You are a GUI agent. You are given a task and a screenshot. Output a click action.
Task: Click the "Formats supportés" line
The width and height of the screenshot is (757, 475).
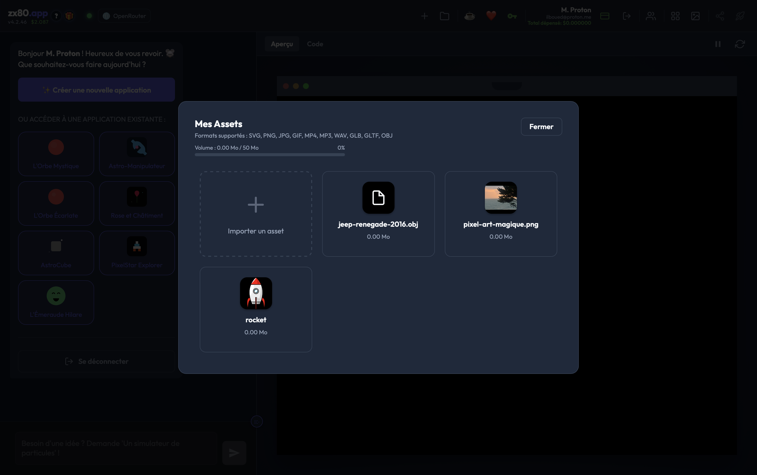[293, 135]
